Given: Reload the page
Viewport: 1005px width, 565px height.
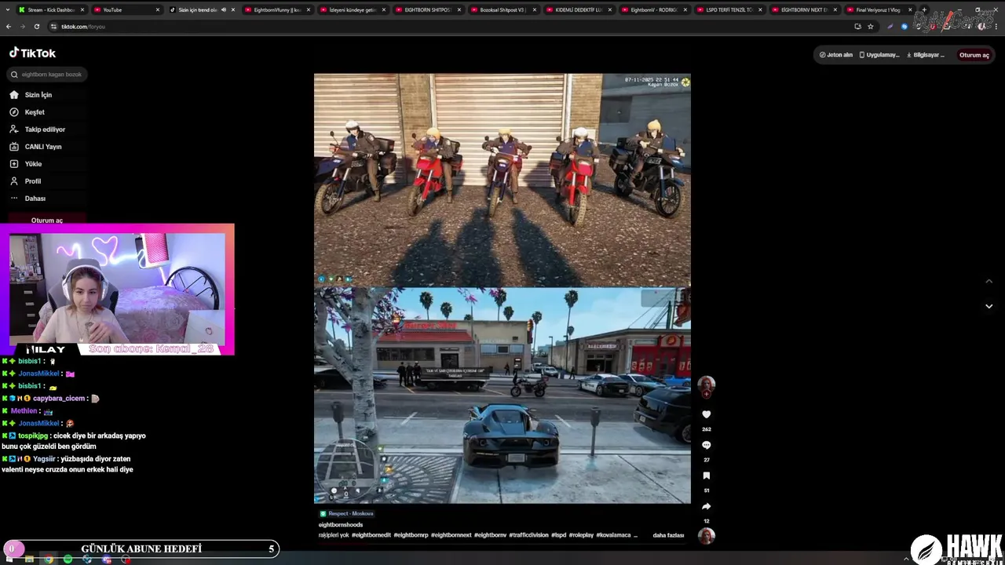Looking at the screenshot, I should point(37,26).
